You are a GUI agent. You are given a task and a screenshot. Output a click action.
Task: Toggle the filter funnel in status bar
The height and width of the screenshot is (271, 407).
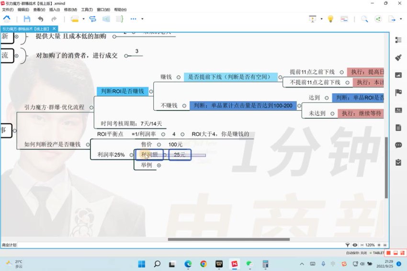point(348,245)
